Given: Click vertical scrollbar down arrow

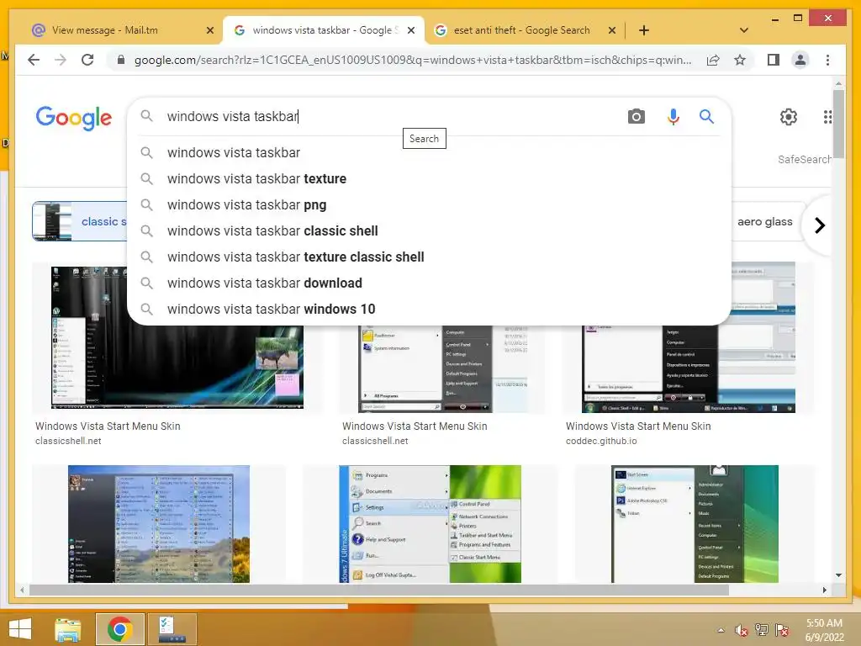Looking at the screenshot, I should tap(838, 575).
